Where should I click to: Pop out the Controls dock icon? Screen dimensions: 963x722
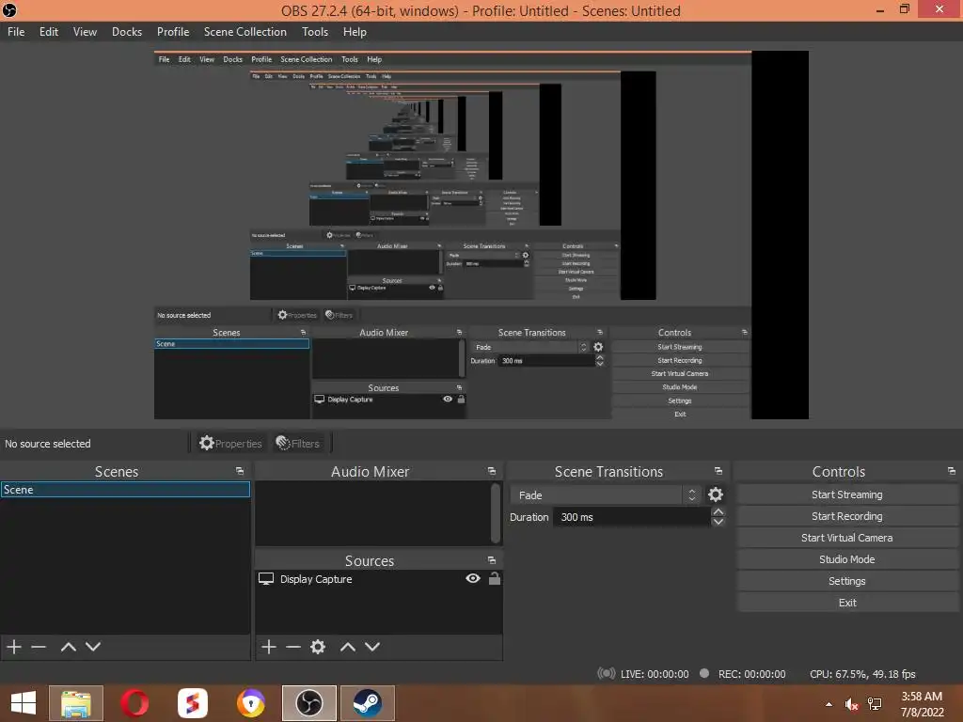tap(952, 472)
